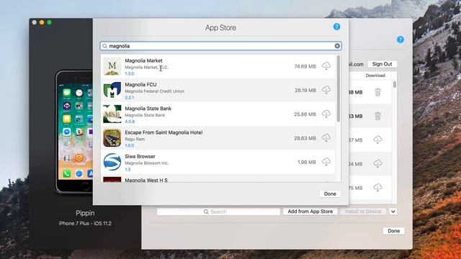This screenshot has width=461, height=259.
Task: Click version 4.0.8 of Magnolia State Bank
Action: (x=130, y=122)
